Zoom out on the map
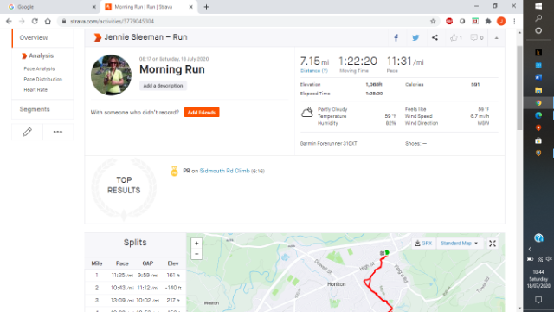 [x=196, y=254]
